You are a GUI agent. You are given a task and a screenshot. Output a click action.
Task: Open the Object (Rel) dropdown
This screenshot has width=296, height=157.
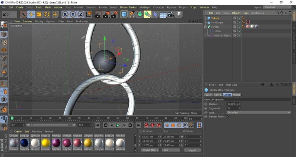click(x=150, y=150)
